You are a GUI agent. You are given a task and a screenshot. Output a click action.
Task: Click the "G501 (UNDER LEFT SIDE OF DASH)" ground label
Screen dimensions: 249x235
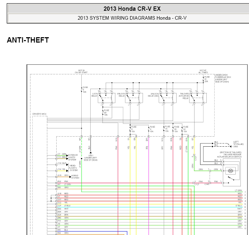click(91, 158)
